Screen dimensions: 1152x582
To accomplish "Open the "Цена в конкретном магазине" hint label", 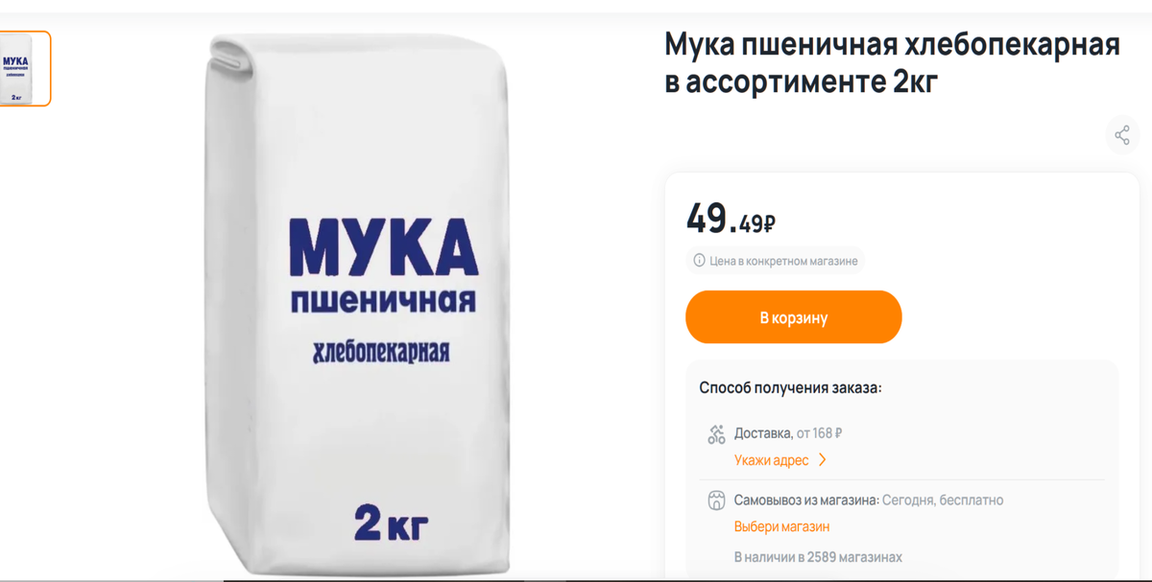I will (783, 261).
